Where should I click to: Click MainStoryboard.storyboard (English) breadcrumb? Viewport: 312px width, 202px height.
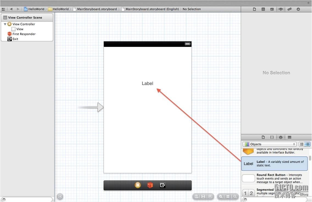click(150, 9)
